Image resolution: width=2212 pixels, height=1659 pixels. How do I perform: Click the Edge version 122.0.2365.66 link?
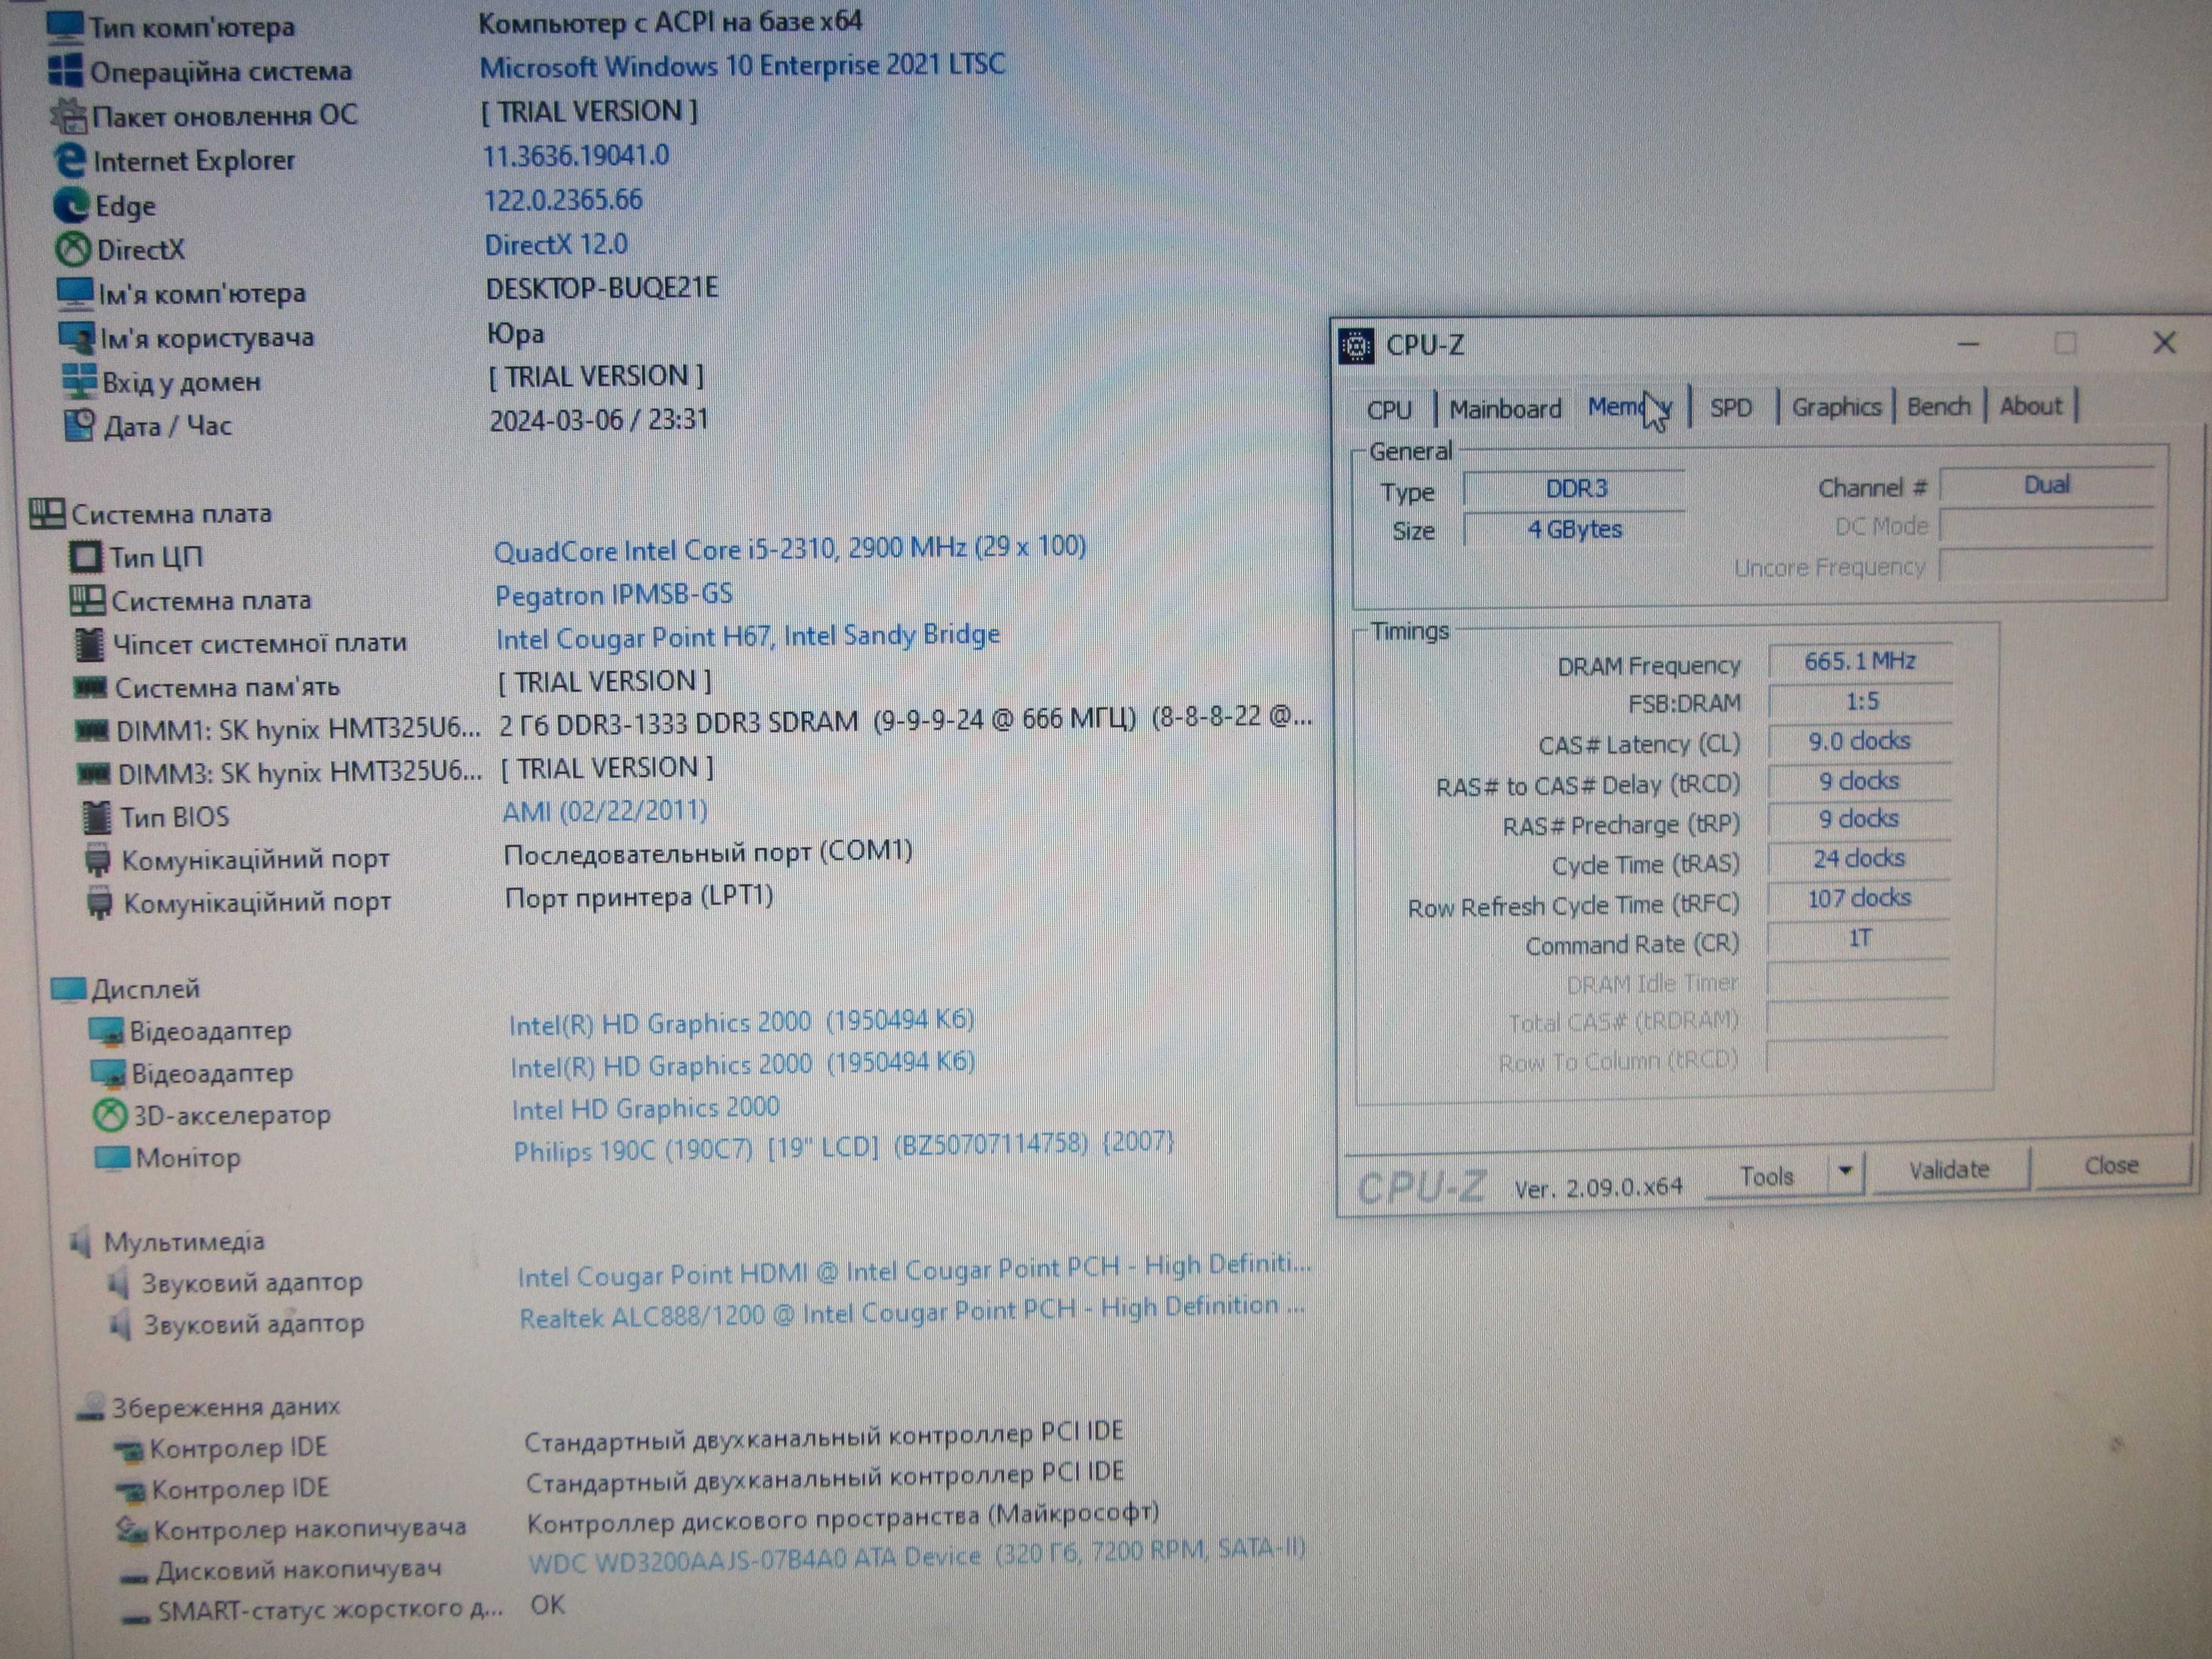point(563,200)
